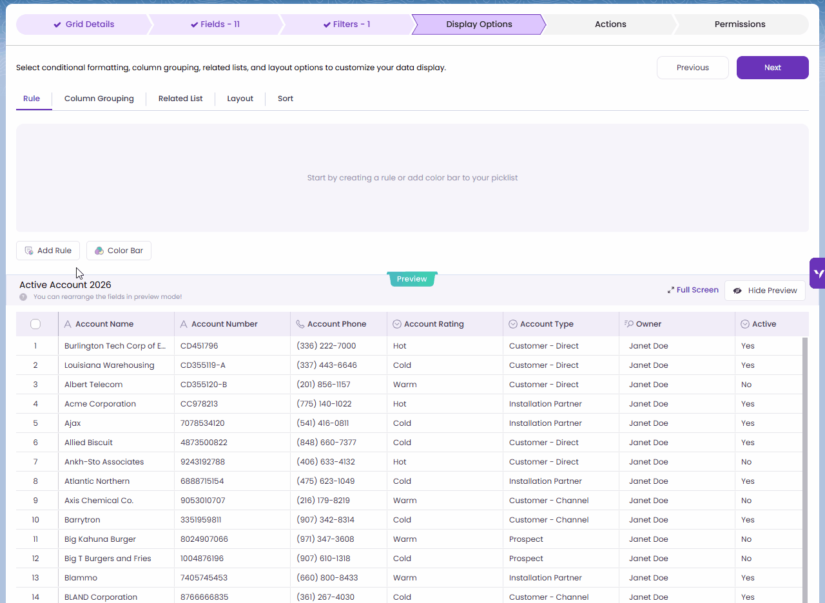The height and width of the screenshot is (603, 825).
Task: Click the Add Rule button
Action: [x=48, y=251]
